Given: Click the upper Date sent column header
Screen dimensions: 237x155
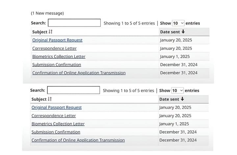Looking at the screenshot, I should tap(184, 32).
